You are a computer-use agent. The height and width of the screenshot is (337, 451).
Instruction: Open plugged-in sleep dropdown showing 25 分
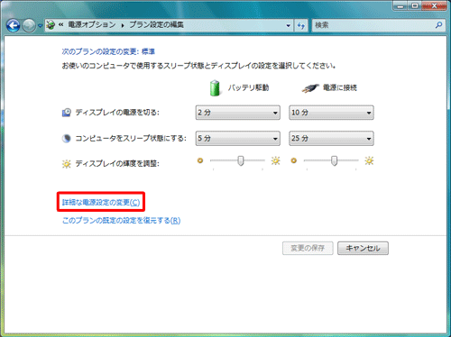coord(331,139)
